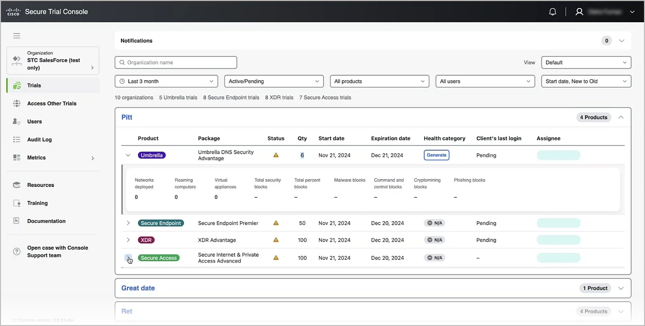The width and height of the screenshot is (645, 326).
Task: Open the user profile icon
Action: (579, 12)
